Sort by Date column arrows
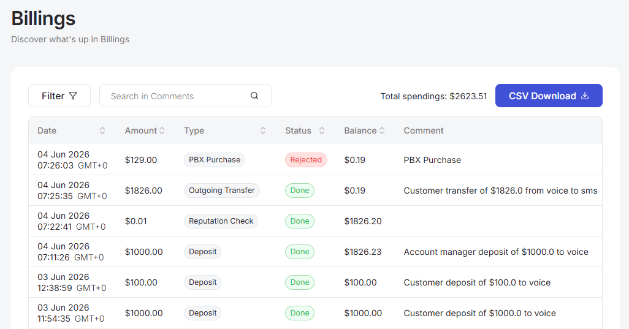This screenshot has width=629, height=329. pyautogui.click(x=102, y=130)
